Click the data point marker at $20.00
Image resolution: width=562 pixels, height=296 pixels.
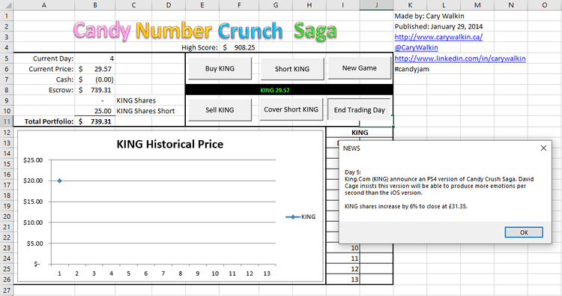(x=59, y=181)
